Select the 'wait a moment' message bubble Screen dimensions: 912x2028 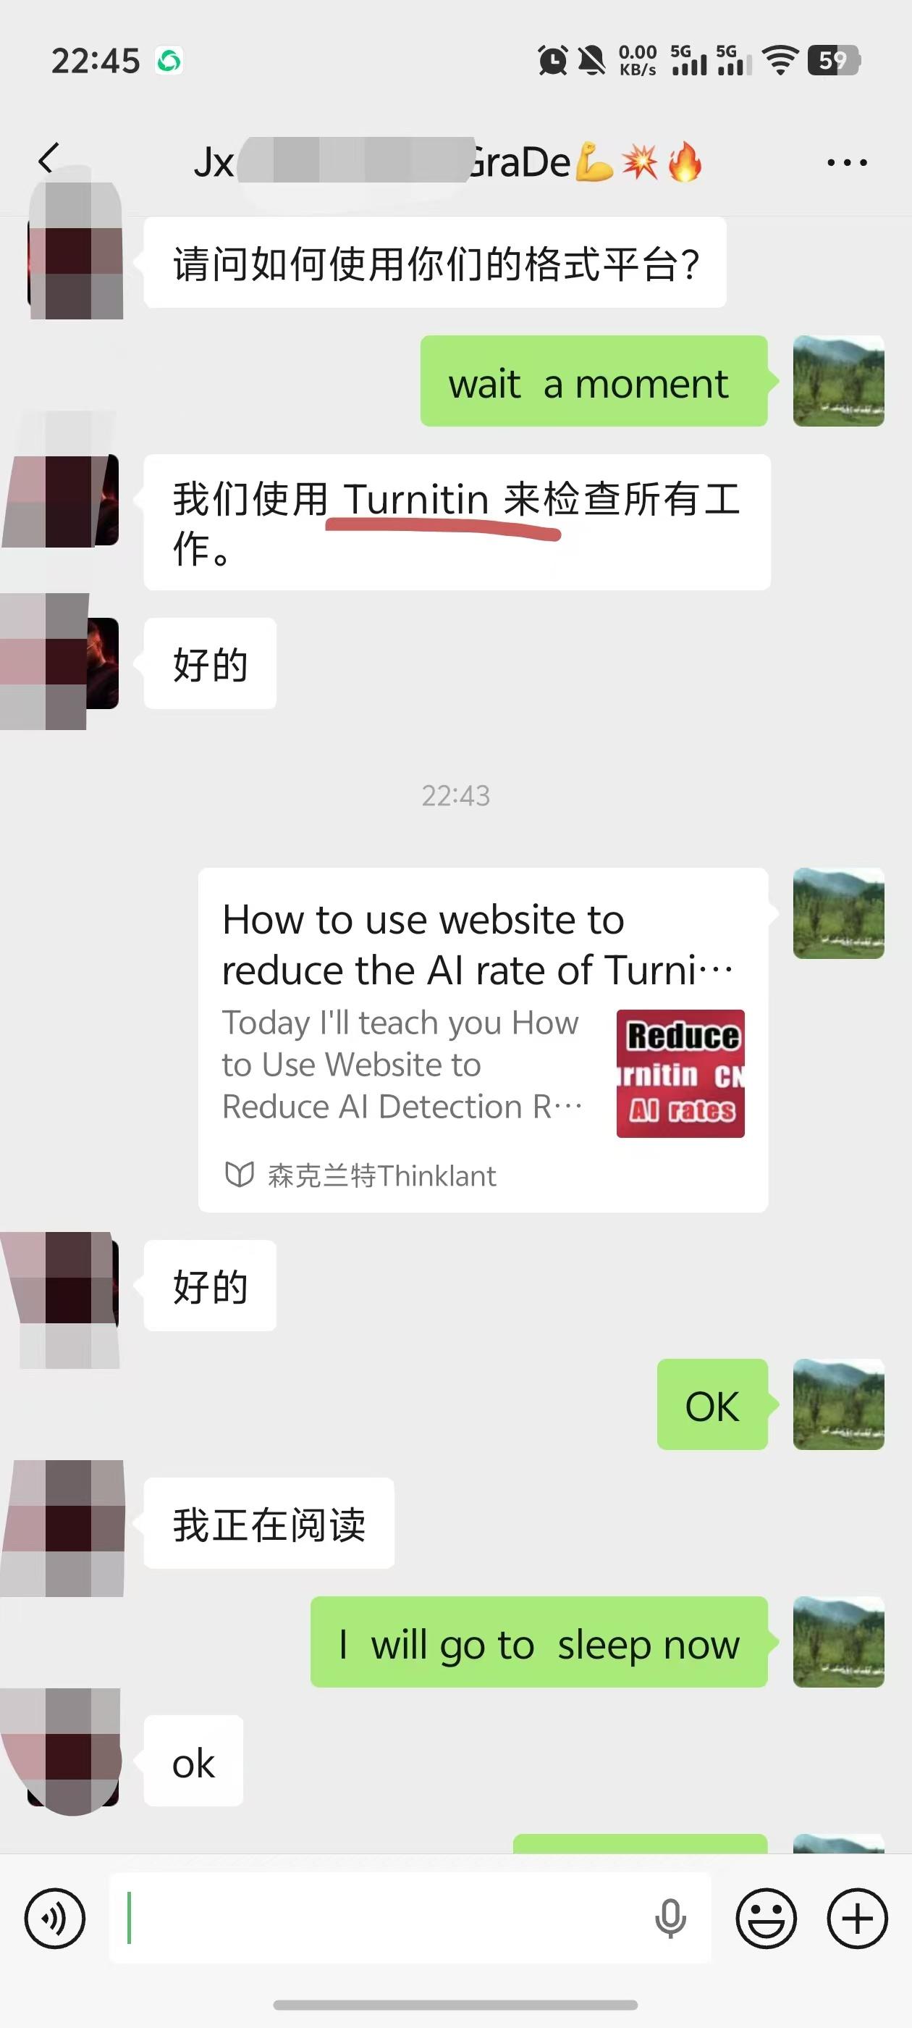(x=594, y=381)
